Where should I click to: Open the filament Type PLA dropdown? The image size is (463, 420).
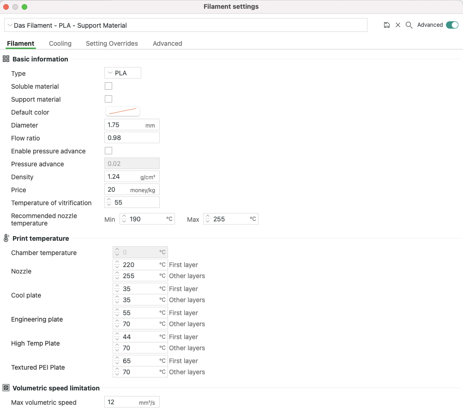click(123, 73)
